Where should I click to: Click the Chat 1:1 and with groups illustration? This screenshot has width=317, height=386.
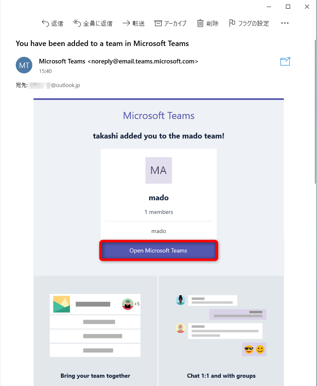(221, 325)
